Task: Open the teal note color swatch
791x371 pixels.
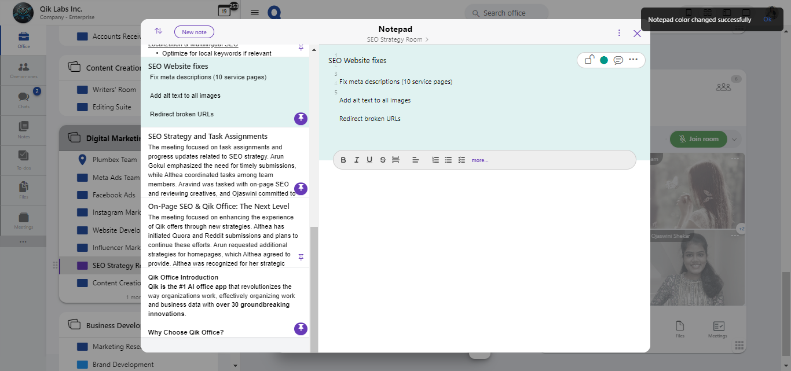Action: (x=604, y=60)
